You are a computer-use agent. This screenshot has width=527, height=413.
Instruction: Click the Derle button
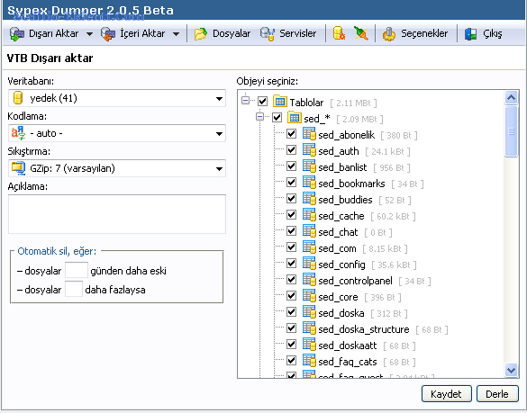pyautogui.click(x=497, y=393)
